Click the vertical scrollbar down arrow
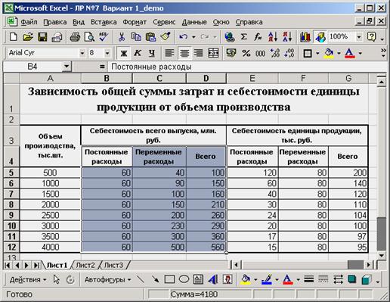 [382, 256]
